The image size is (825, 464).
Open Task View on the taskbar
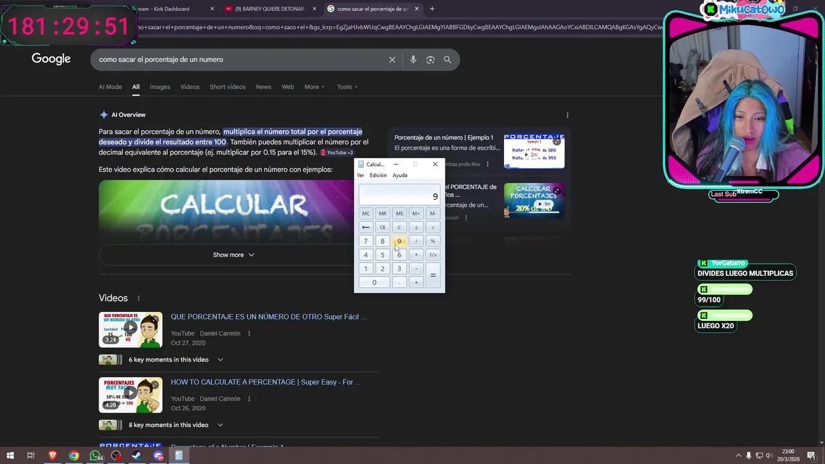30,456
